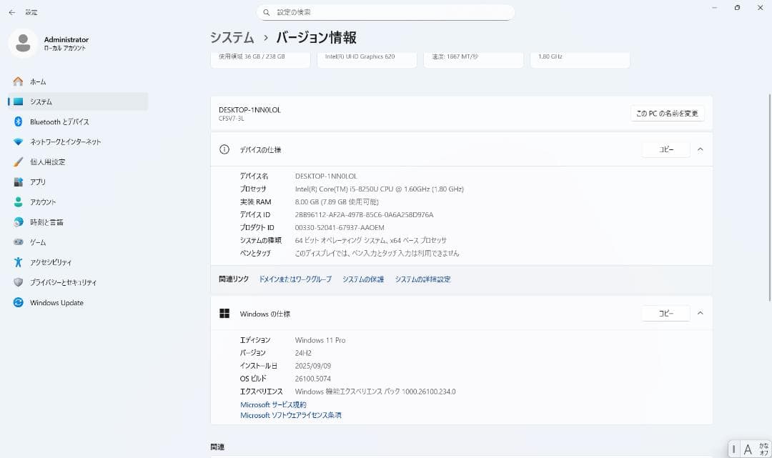Select Bluetooth とデバイス in the sidebar
Screen dimensions: 772x458
tap(56, 121)
